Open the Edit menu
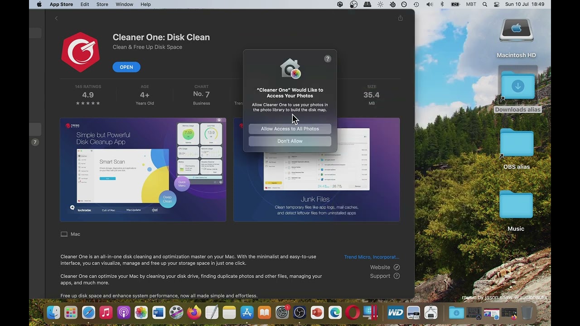The image size is (580, 326). tap(85, 4)
